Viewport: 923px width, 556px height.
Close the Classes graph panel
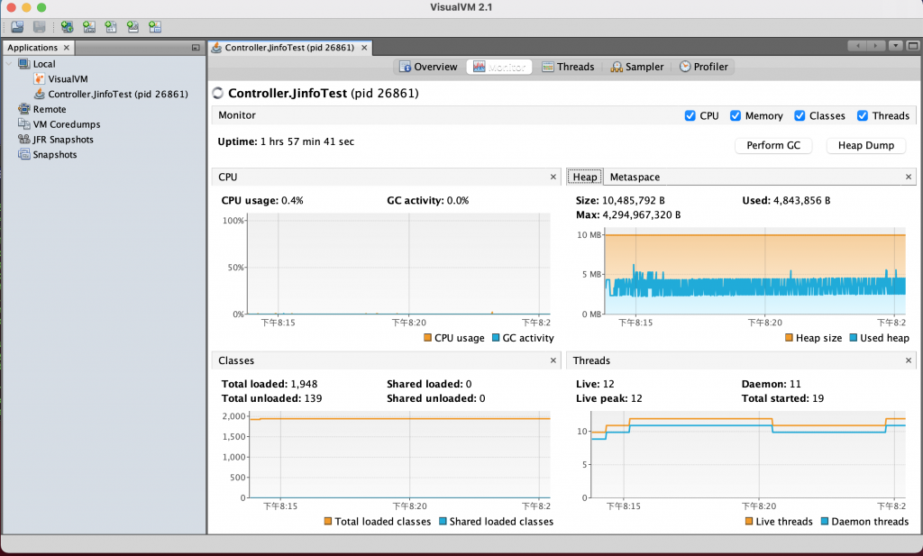pyautogui.click(x=553, y=360)
